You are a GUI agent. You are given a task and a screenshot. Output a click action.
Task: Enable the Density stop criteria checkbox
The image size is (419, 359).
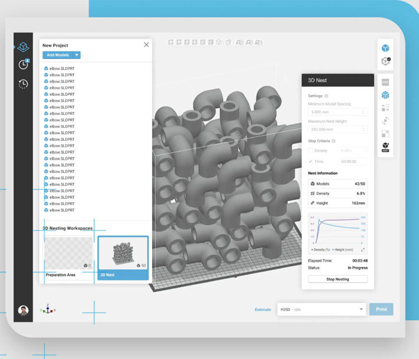click(311, 151)
